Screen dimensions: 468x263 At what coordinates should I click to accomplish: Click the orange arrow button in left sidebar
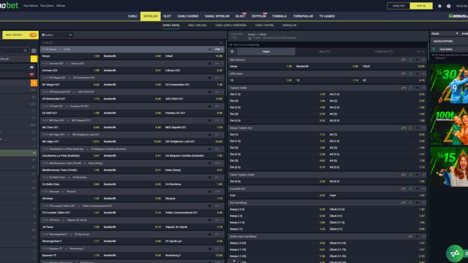click(x=34, y=83)
